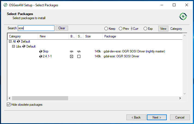Click the horizontal scrollbar right arrow
Viewport: 194px width, 124px height.
(x=180, y=98)
